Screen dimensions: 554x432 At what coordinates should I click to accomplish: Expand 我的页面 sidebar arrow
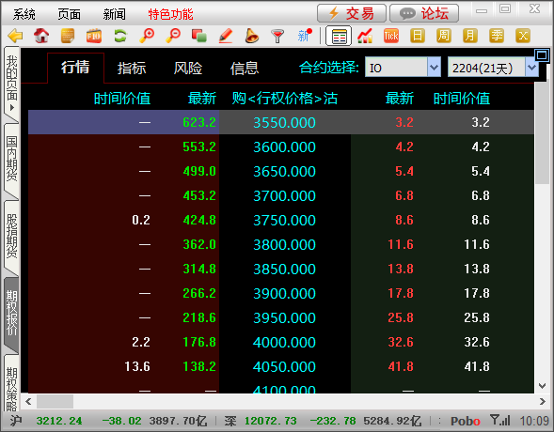coord(12,108)
